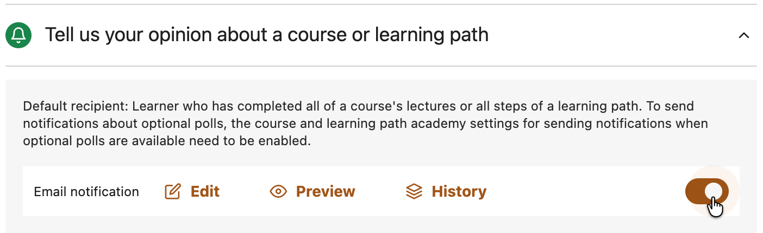Click the "Tell us your opinion" section heading
The width and height of the screenshot is (763, 233).
[266, 35]
